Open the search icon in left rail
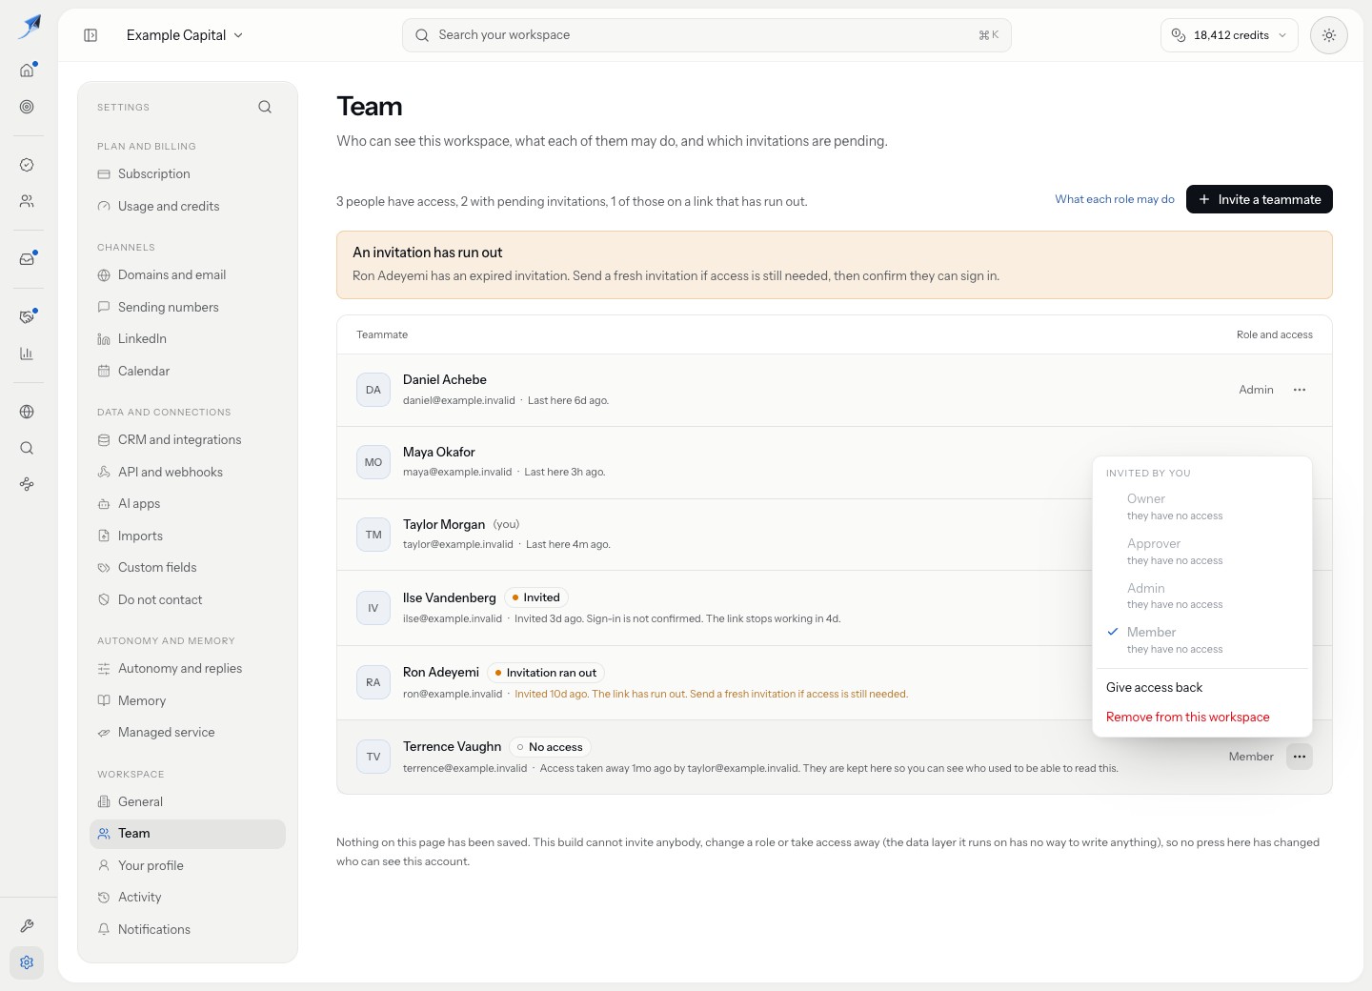This screenshot has width=1372, height=991. point(27,448)
